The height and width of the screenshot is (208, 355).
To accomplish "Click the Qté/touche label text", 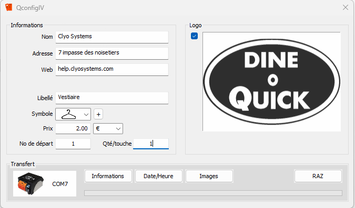I will point(117,144).
